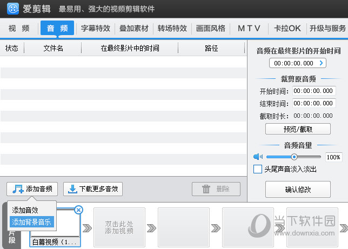Click the 开始时间 trim input field
This screenshot has height=249, width=348.
click(313, 91)
